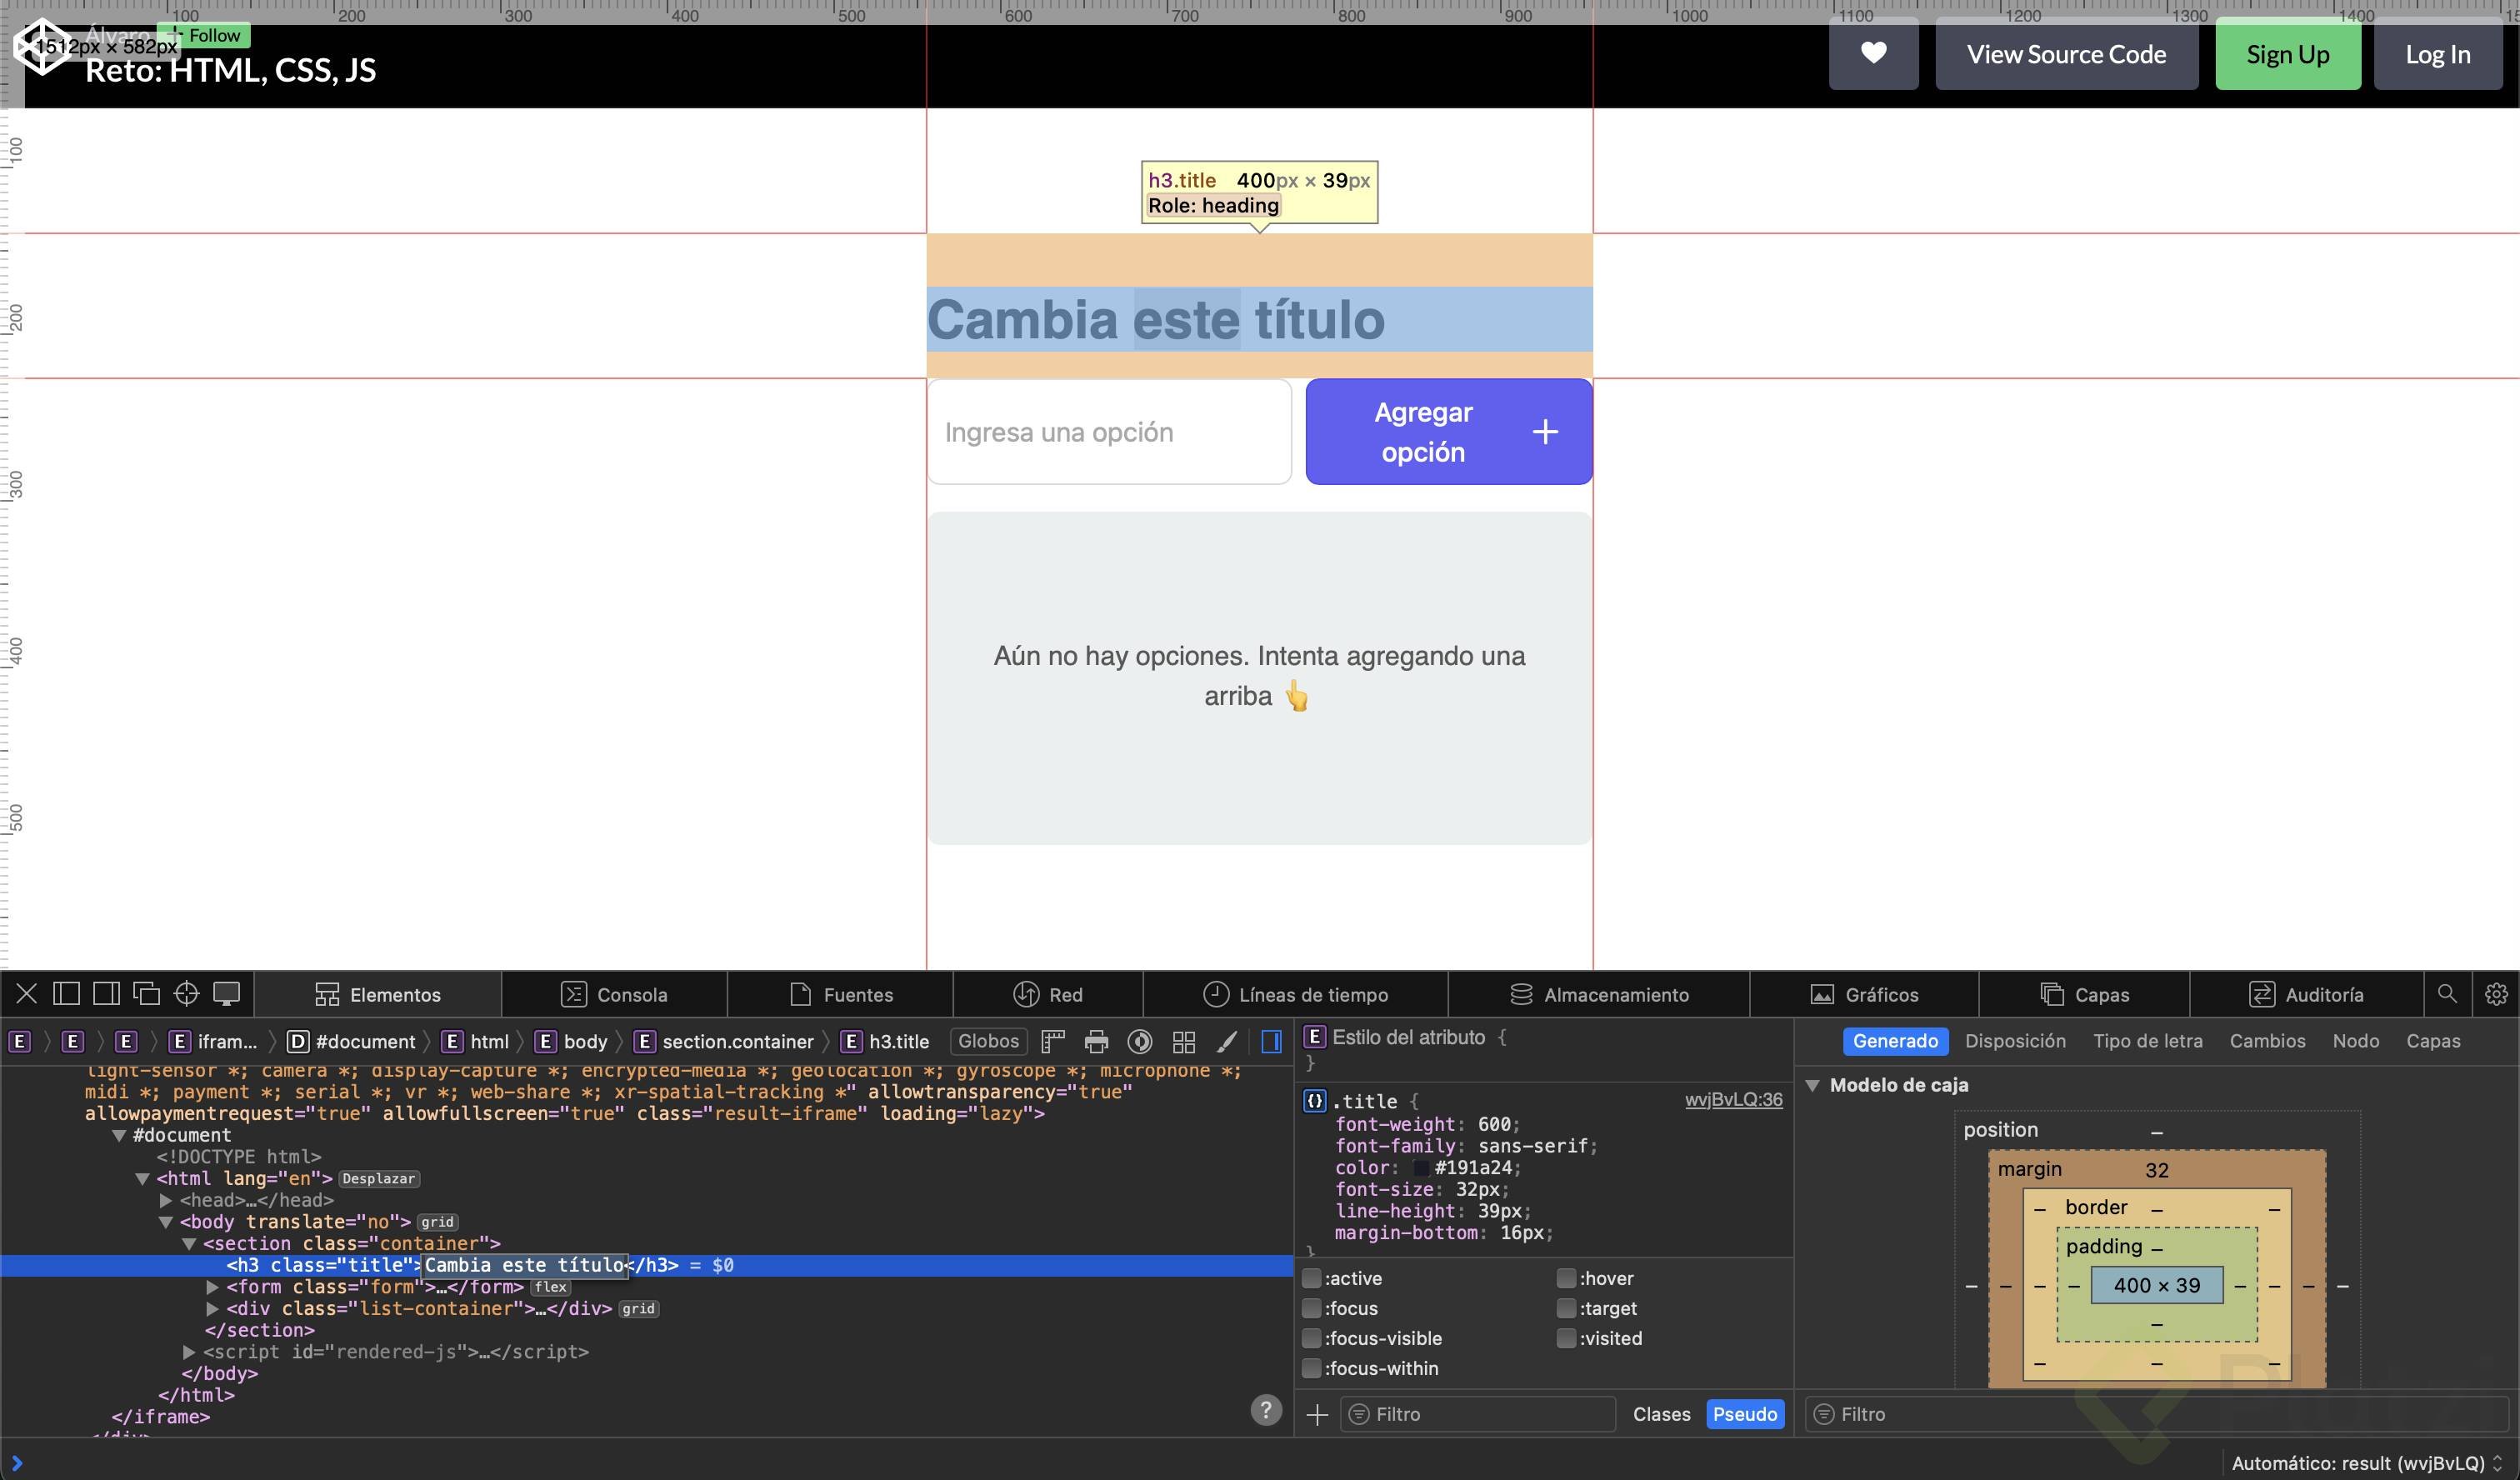Image resolution: width=2520 pixels, height=1480 pixels.
Task: Click the 'Ingresa una opción' input field
Action: coord(1109,432)
